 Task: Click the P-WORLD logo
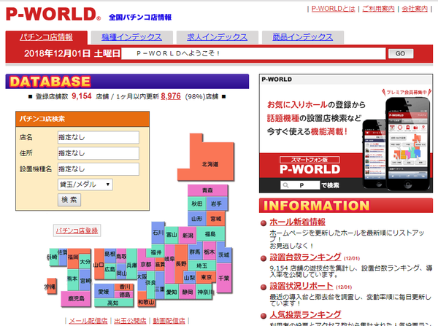pos(53,15)
